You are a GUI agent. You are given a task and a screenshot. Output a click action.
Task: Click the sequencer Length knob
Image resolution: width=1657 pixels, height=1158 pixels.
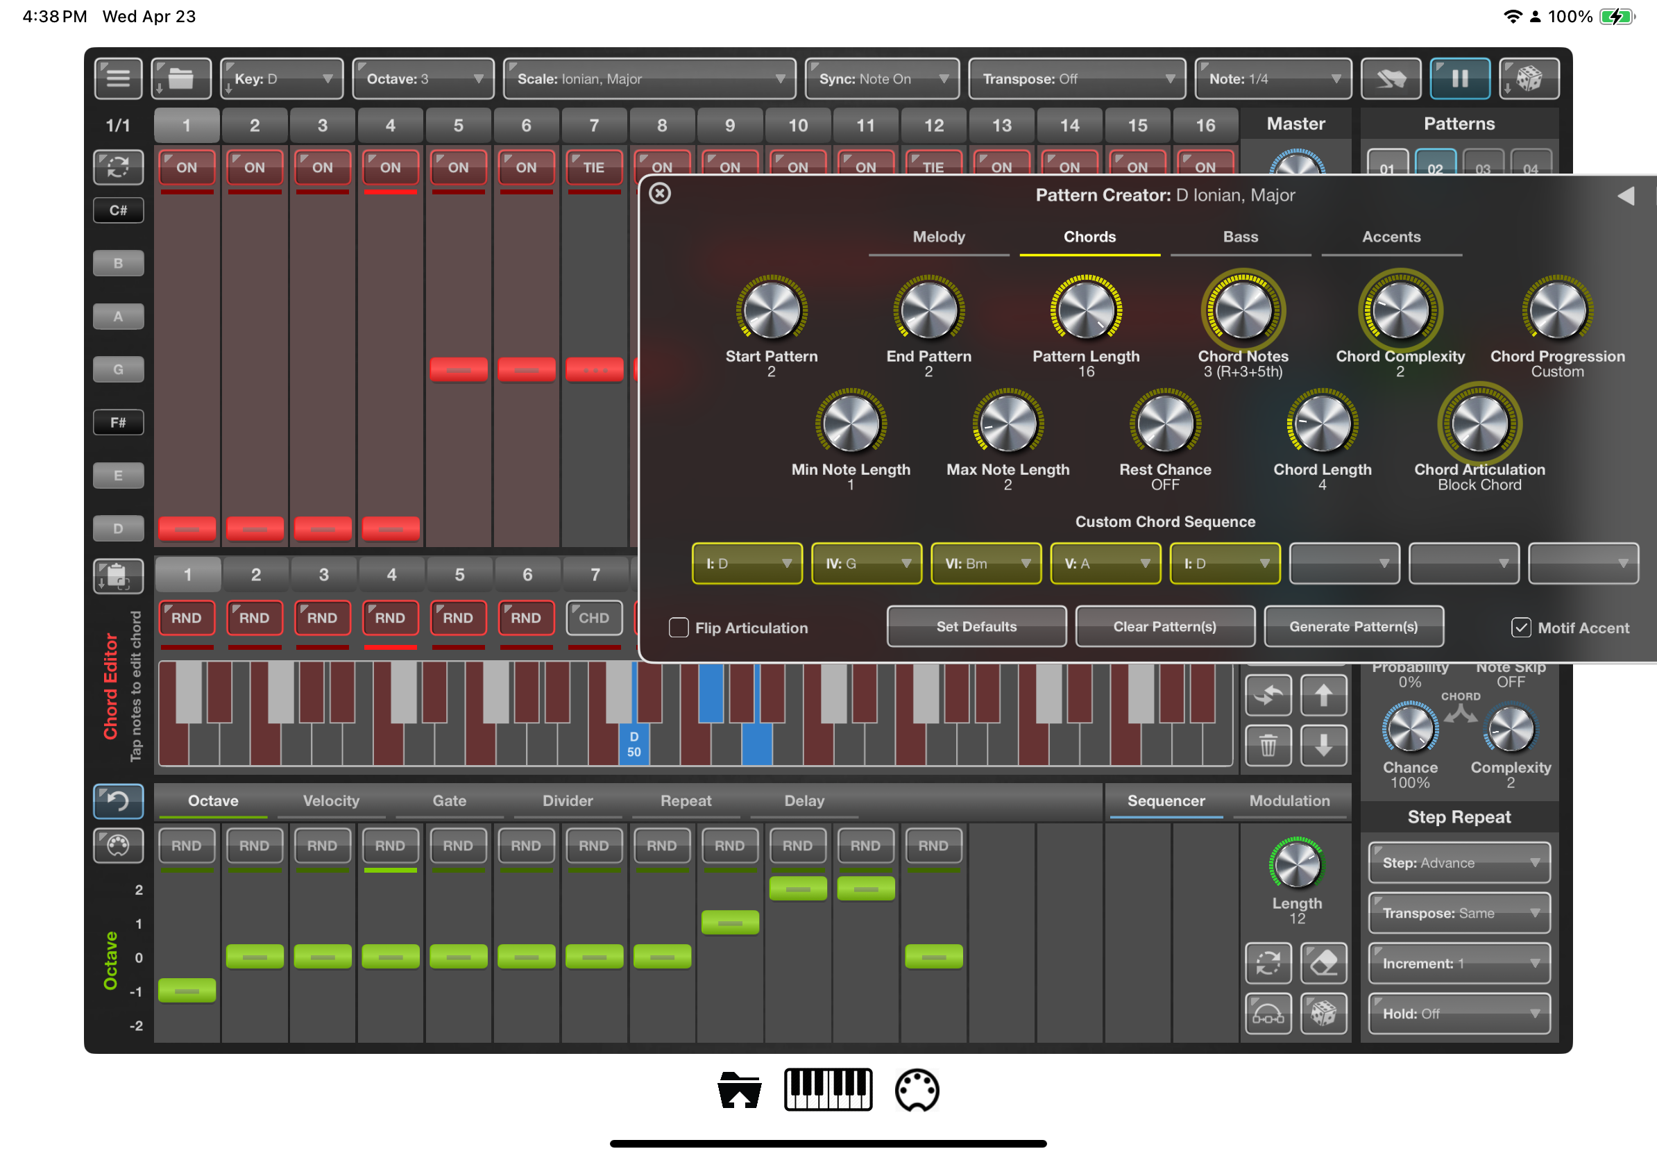pos(1297,864)
